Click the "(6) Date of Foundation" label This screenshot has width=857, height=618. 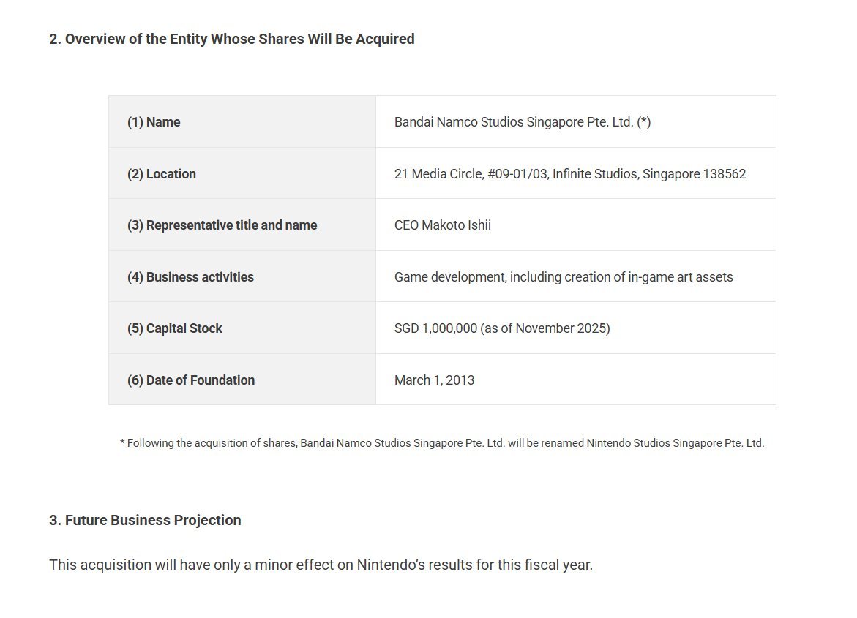coord(190,380)
